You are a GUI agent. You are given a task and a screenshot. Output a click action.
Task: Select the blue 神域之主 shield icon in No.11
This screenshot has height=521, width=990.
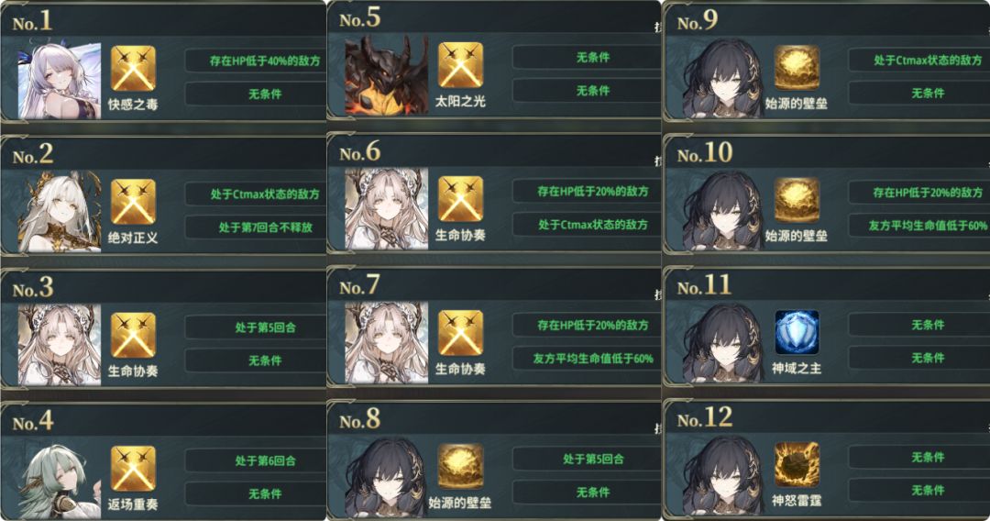(797, 332)
